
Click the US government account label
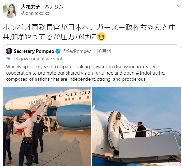tap(37, 59)
